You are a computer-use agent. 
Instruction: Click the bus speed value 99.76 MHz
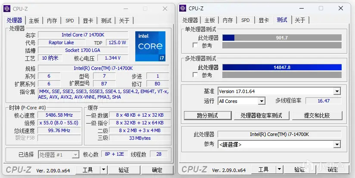[x=59, y=130]
